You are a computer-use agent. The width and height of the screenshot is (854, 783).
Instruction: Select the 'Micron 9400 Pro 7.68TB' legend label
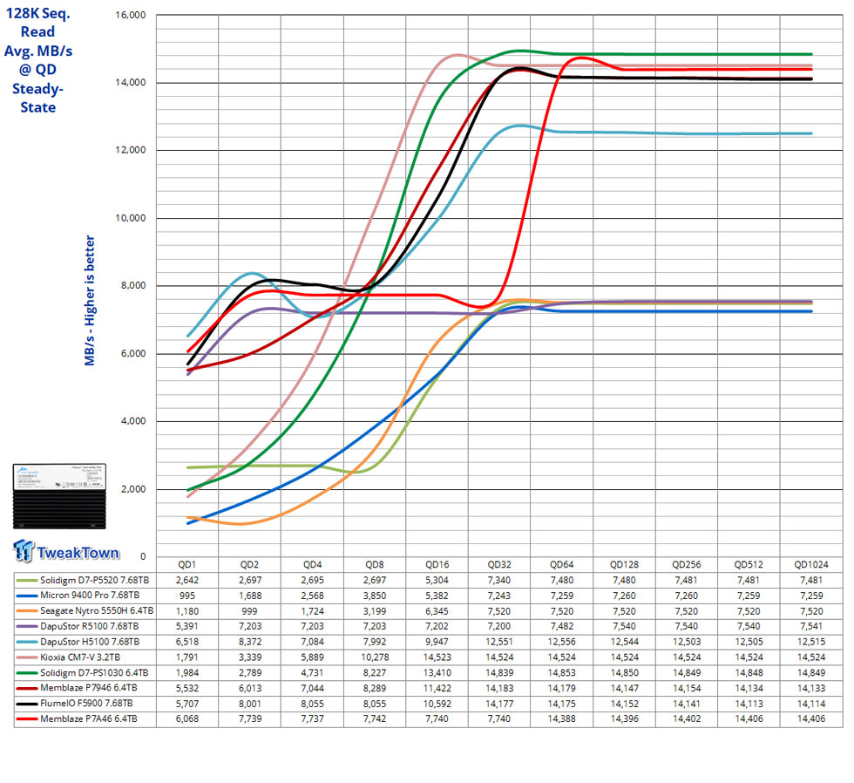click(89, 596)
